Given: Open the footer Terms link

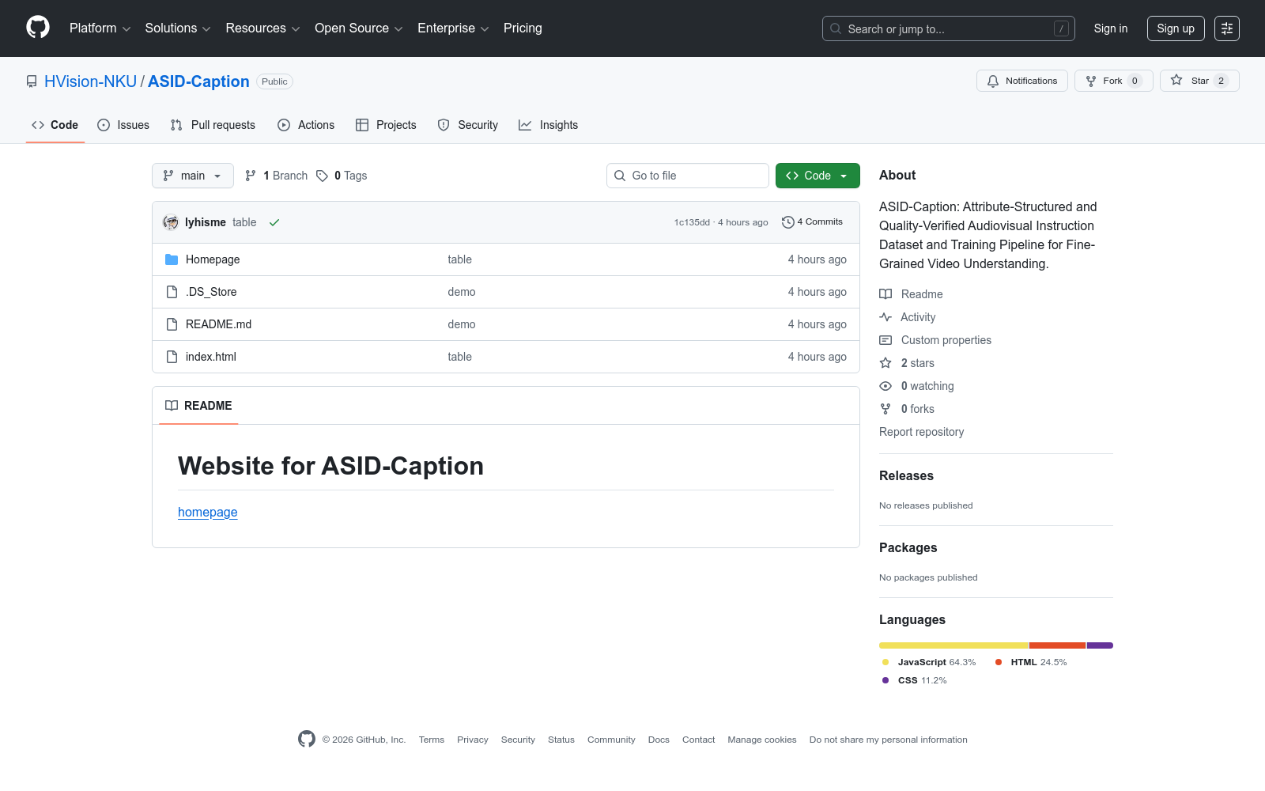Looking at the screenshot, I should pyautogui.click(x=432, y=740).
